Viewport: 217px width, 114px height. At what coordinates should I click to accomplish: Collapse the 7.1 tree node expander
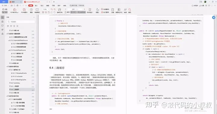click(9, 100)
